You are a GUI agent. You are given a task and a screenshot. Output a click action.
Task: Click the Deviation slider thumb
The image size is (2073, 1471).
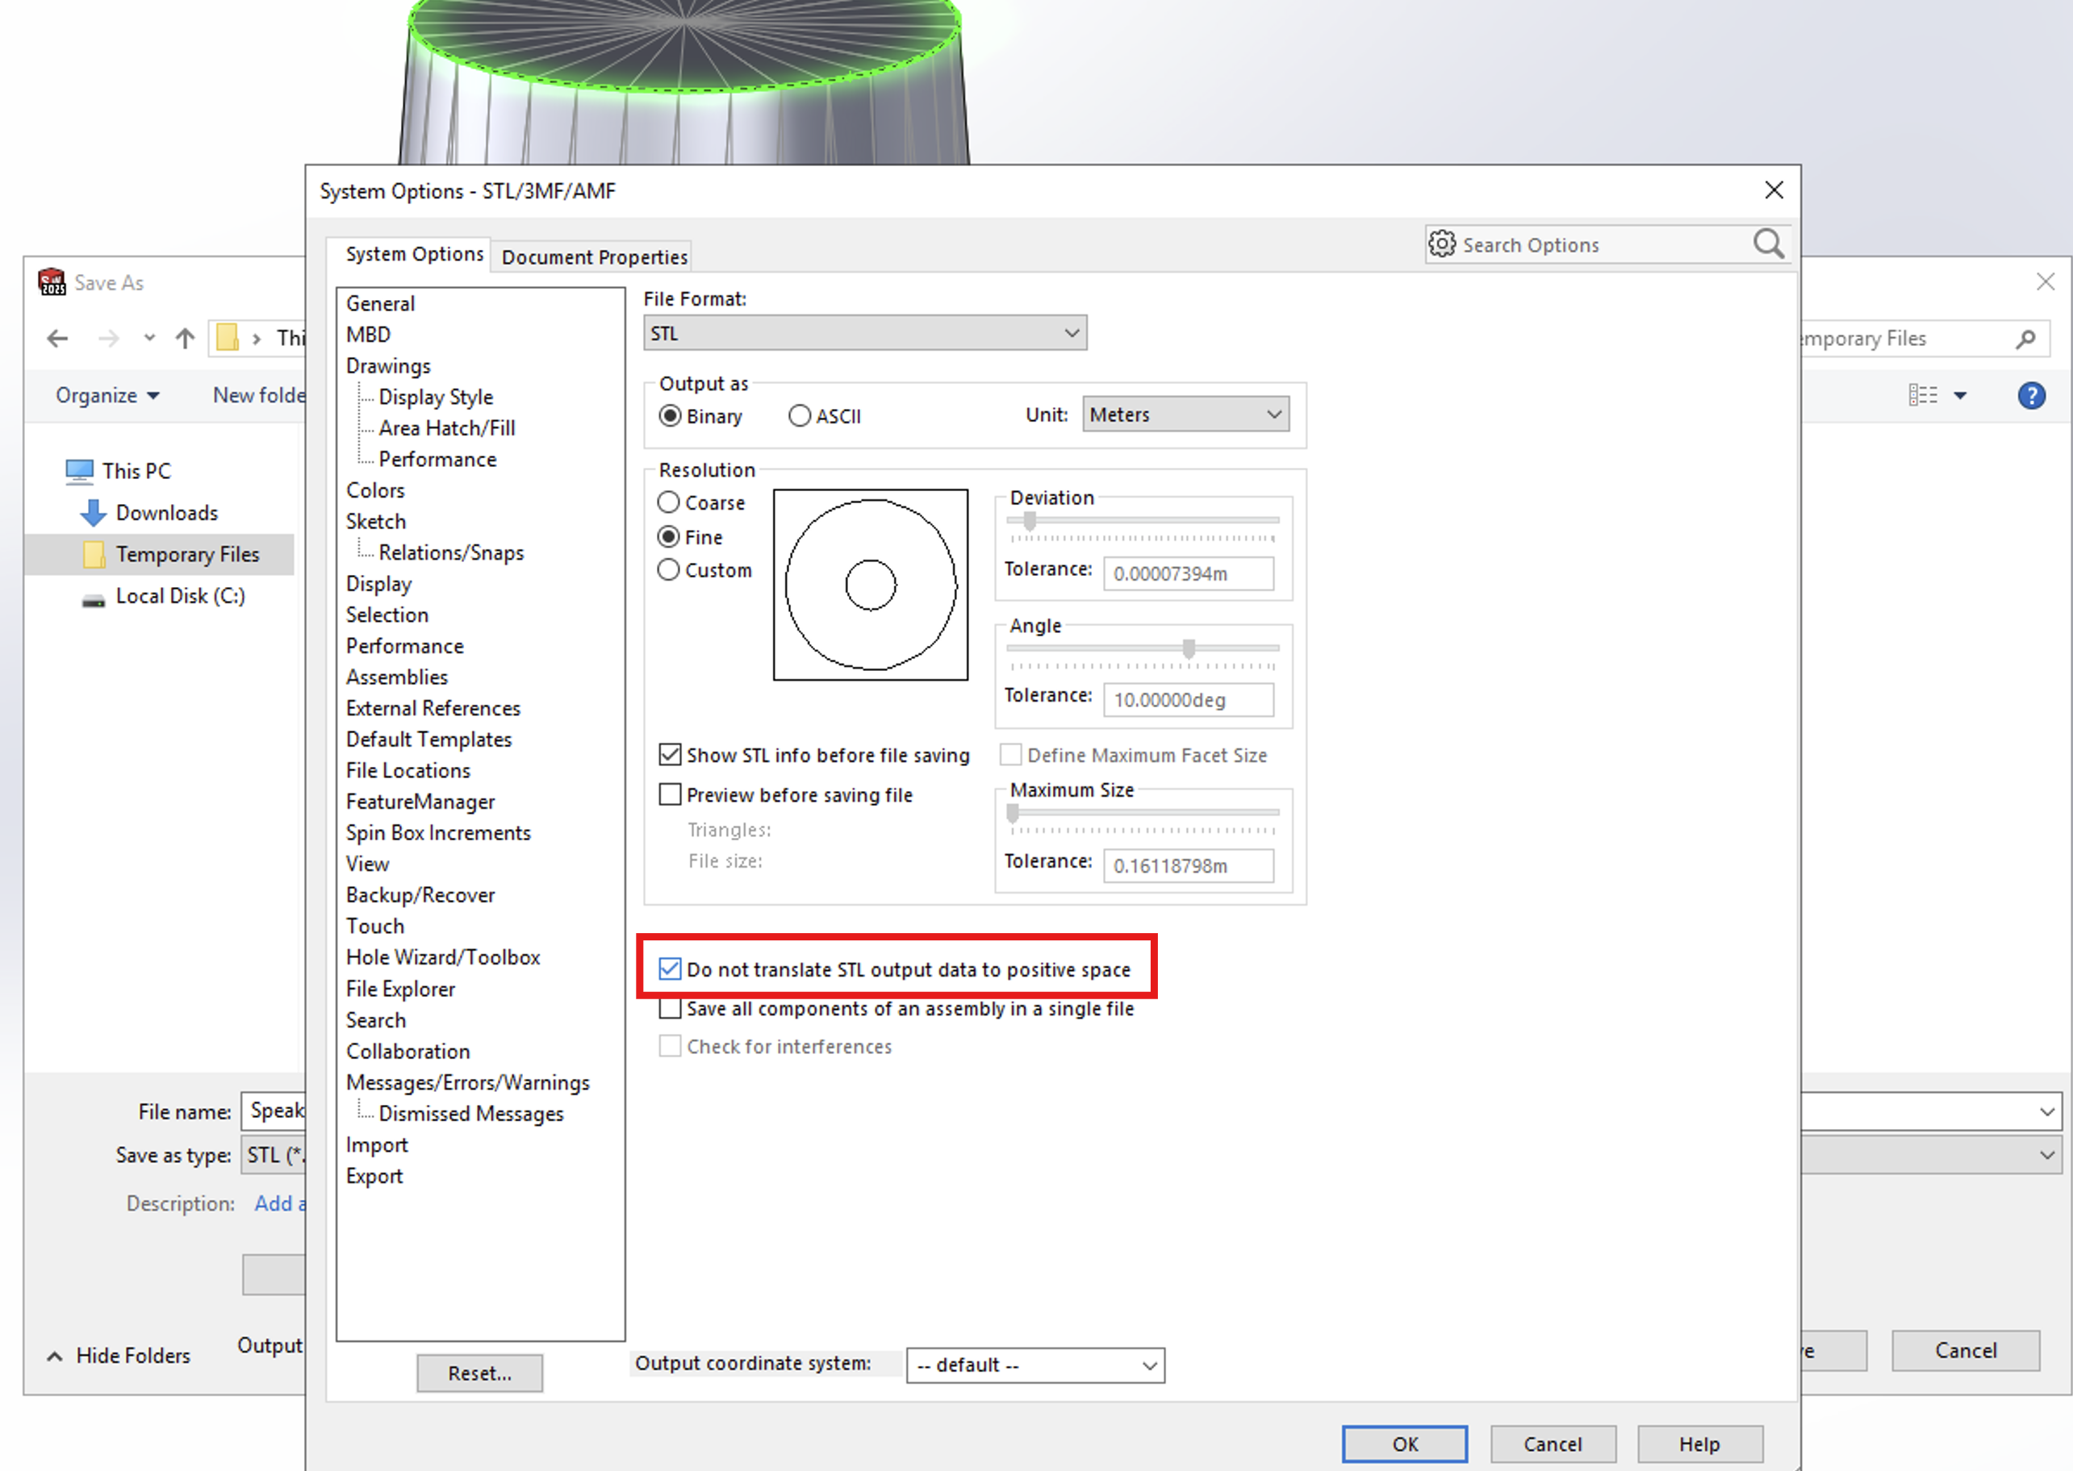[x=1030, y=521]
